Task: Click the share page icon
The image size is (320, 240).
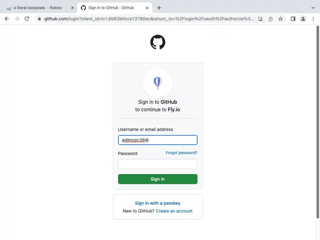Action: coord(271,19)
